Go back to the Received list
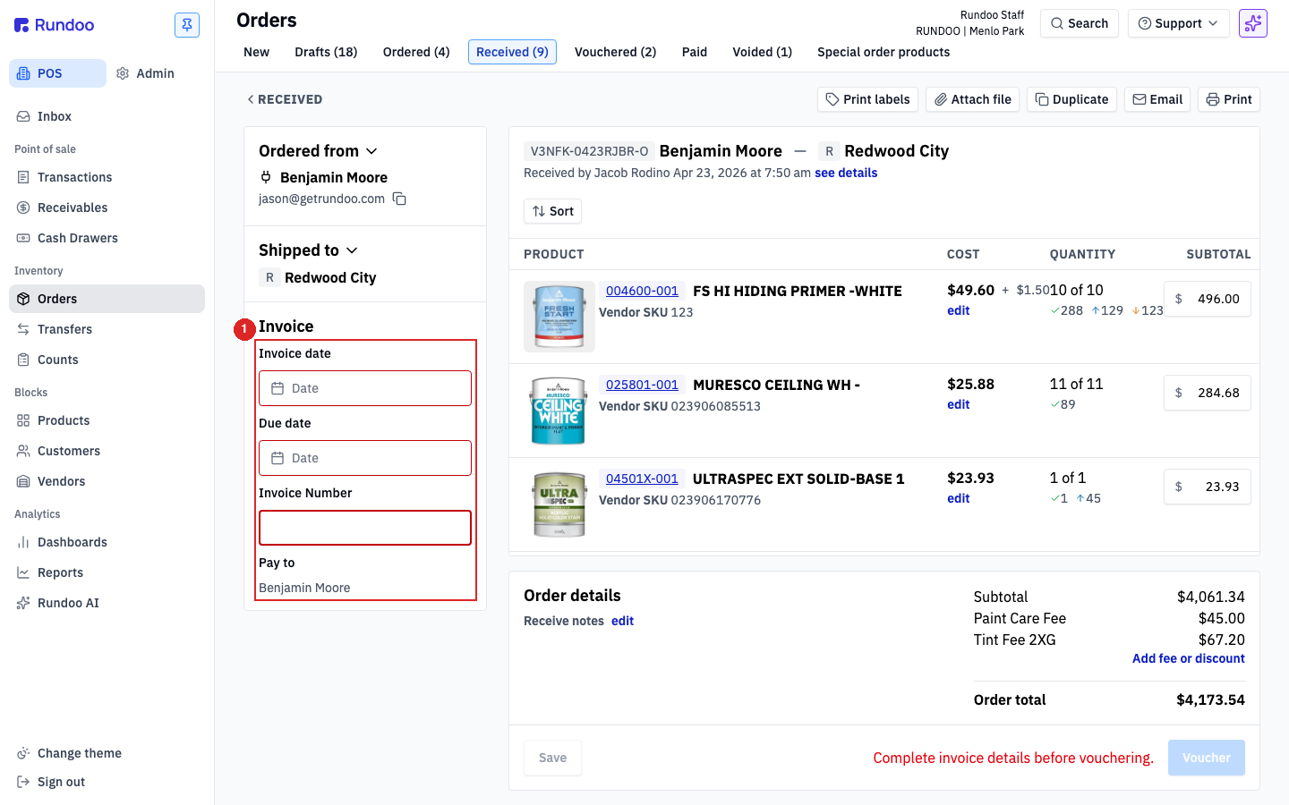Viewport: 1289px width, 805px height. tap(285, 99)
